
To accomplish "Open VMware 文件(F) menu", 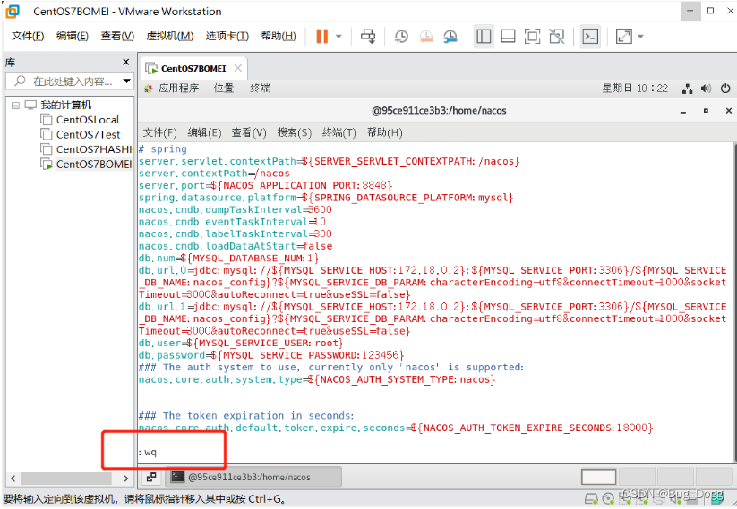I will (x=28, y=36).
